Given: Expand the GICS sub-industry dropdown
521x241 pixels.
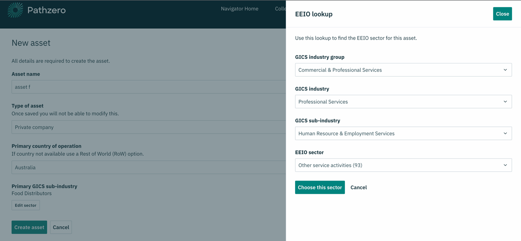Looking at the screenshot, I should coord(403,133).
